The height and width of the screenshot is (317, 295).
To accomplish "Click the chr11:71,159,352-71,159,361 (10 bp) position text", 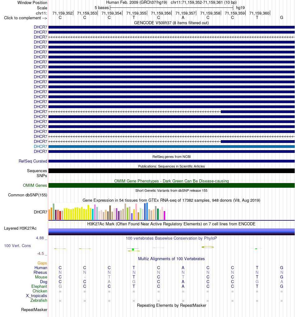I will coord(204,2).
